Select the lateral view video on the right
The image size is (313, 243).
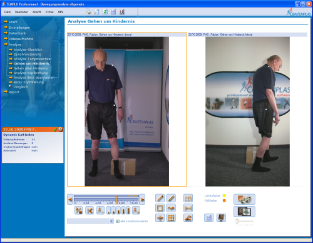point(247,111)
